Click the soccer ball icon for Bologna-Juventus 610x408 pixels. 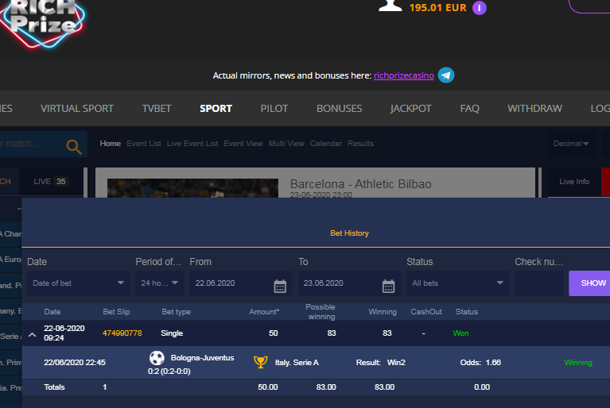[157, 358]
